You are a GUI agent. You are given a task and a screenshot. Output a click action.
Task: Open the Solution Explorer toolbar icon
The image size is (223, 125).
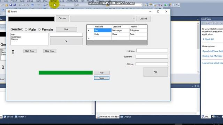pyautogui.click(x=146, y=5)
